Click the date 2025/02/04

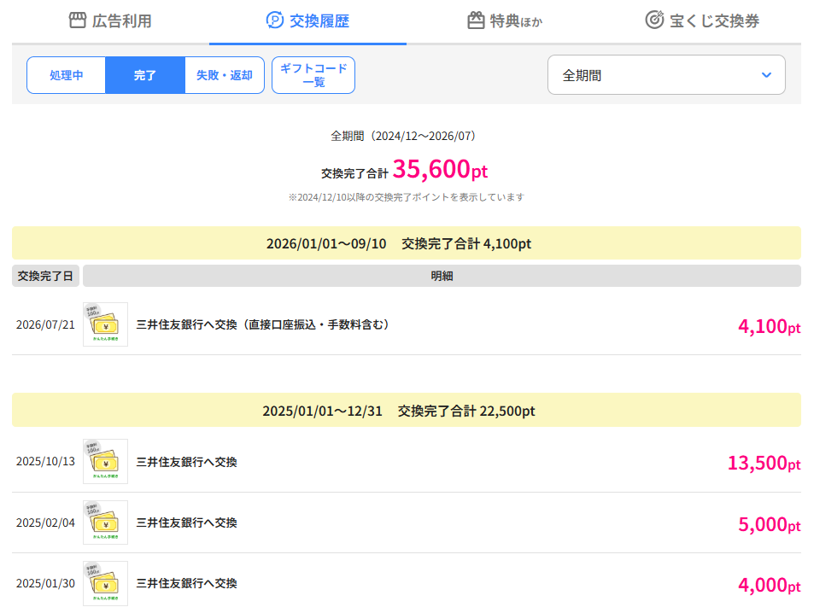[x=45, y=523]
